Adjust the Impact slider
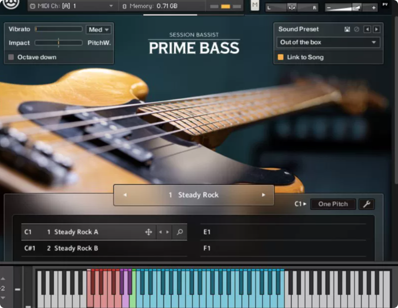Screen dimensions: 398x308 pos(59,43)
